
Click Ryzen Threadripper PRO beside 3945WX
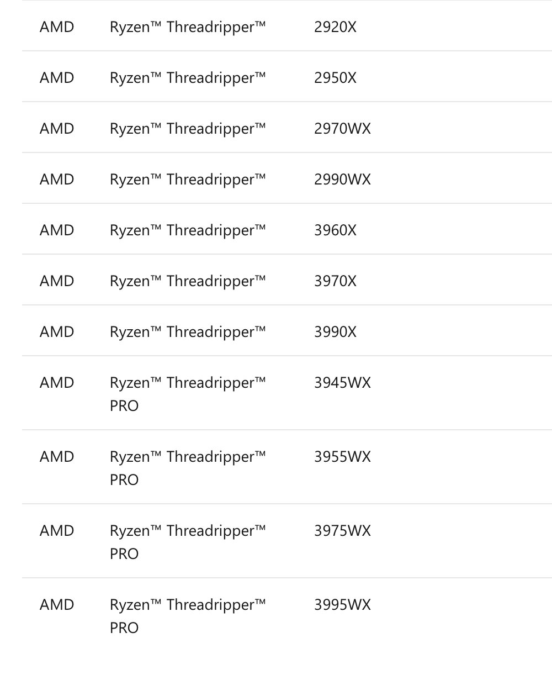point(188,393)
